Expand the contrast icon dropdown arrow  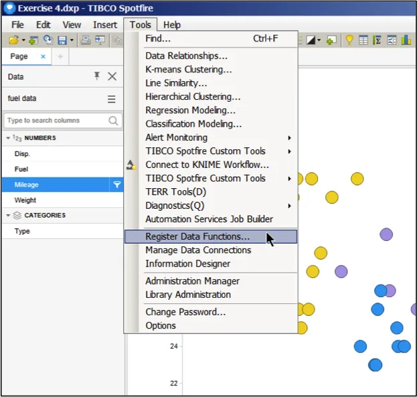point(319,40)
